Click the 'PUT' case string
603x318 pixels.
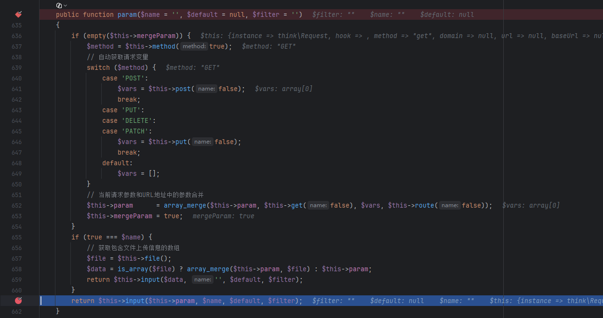point(131,110)
